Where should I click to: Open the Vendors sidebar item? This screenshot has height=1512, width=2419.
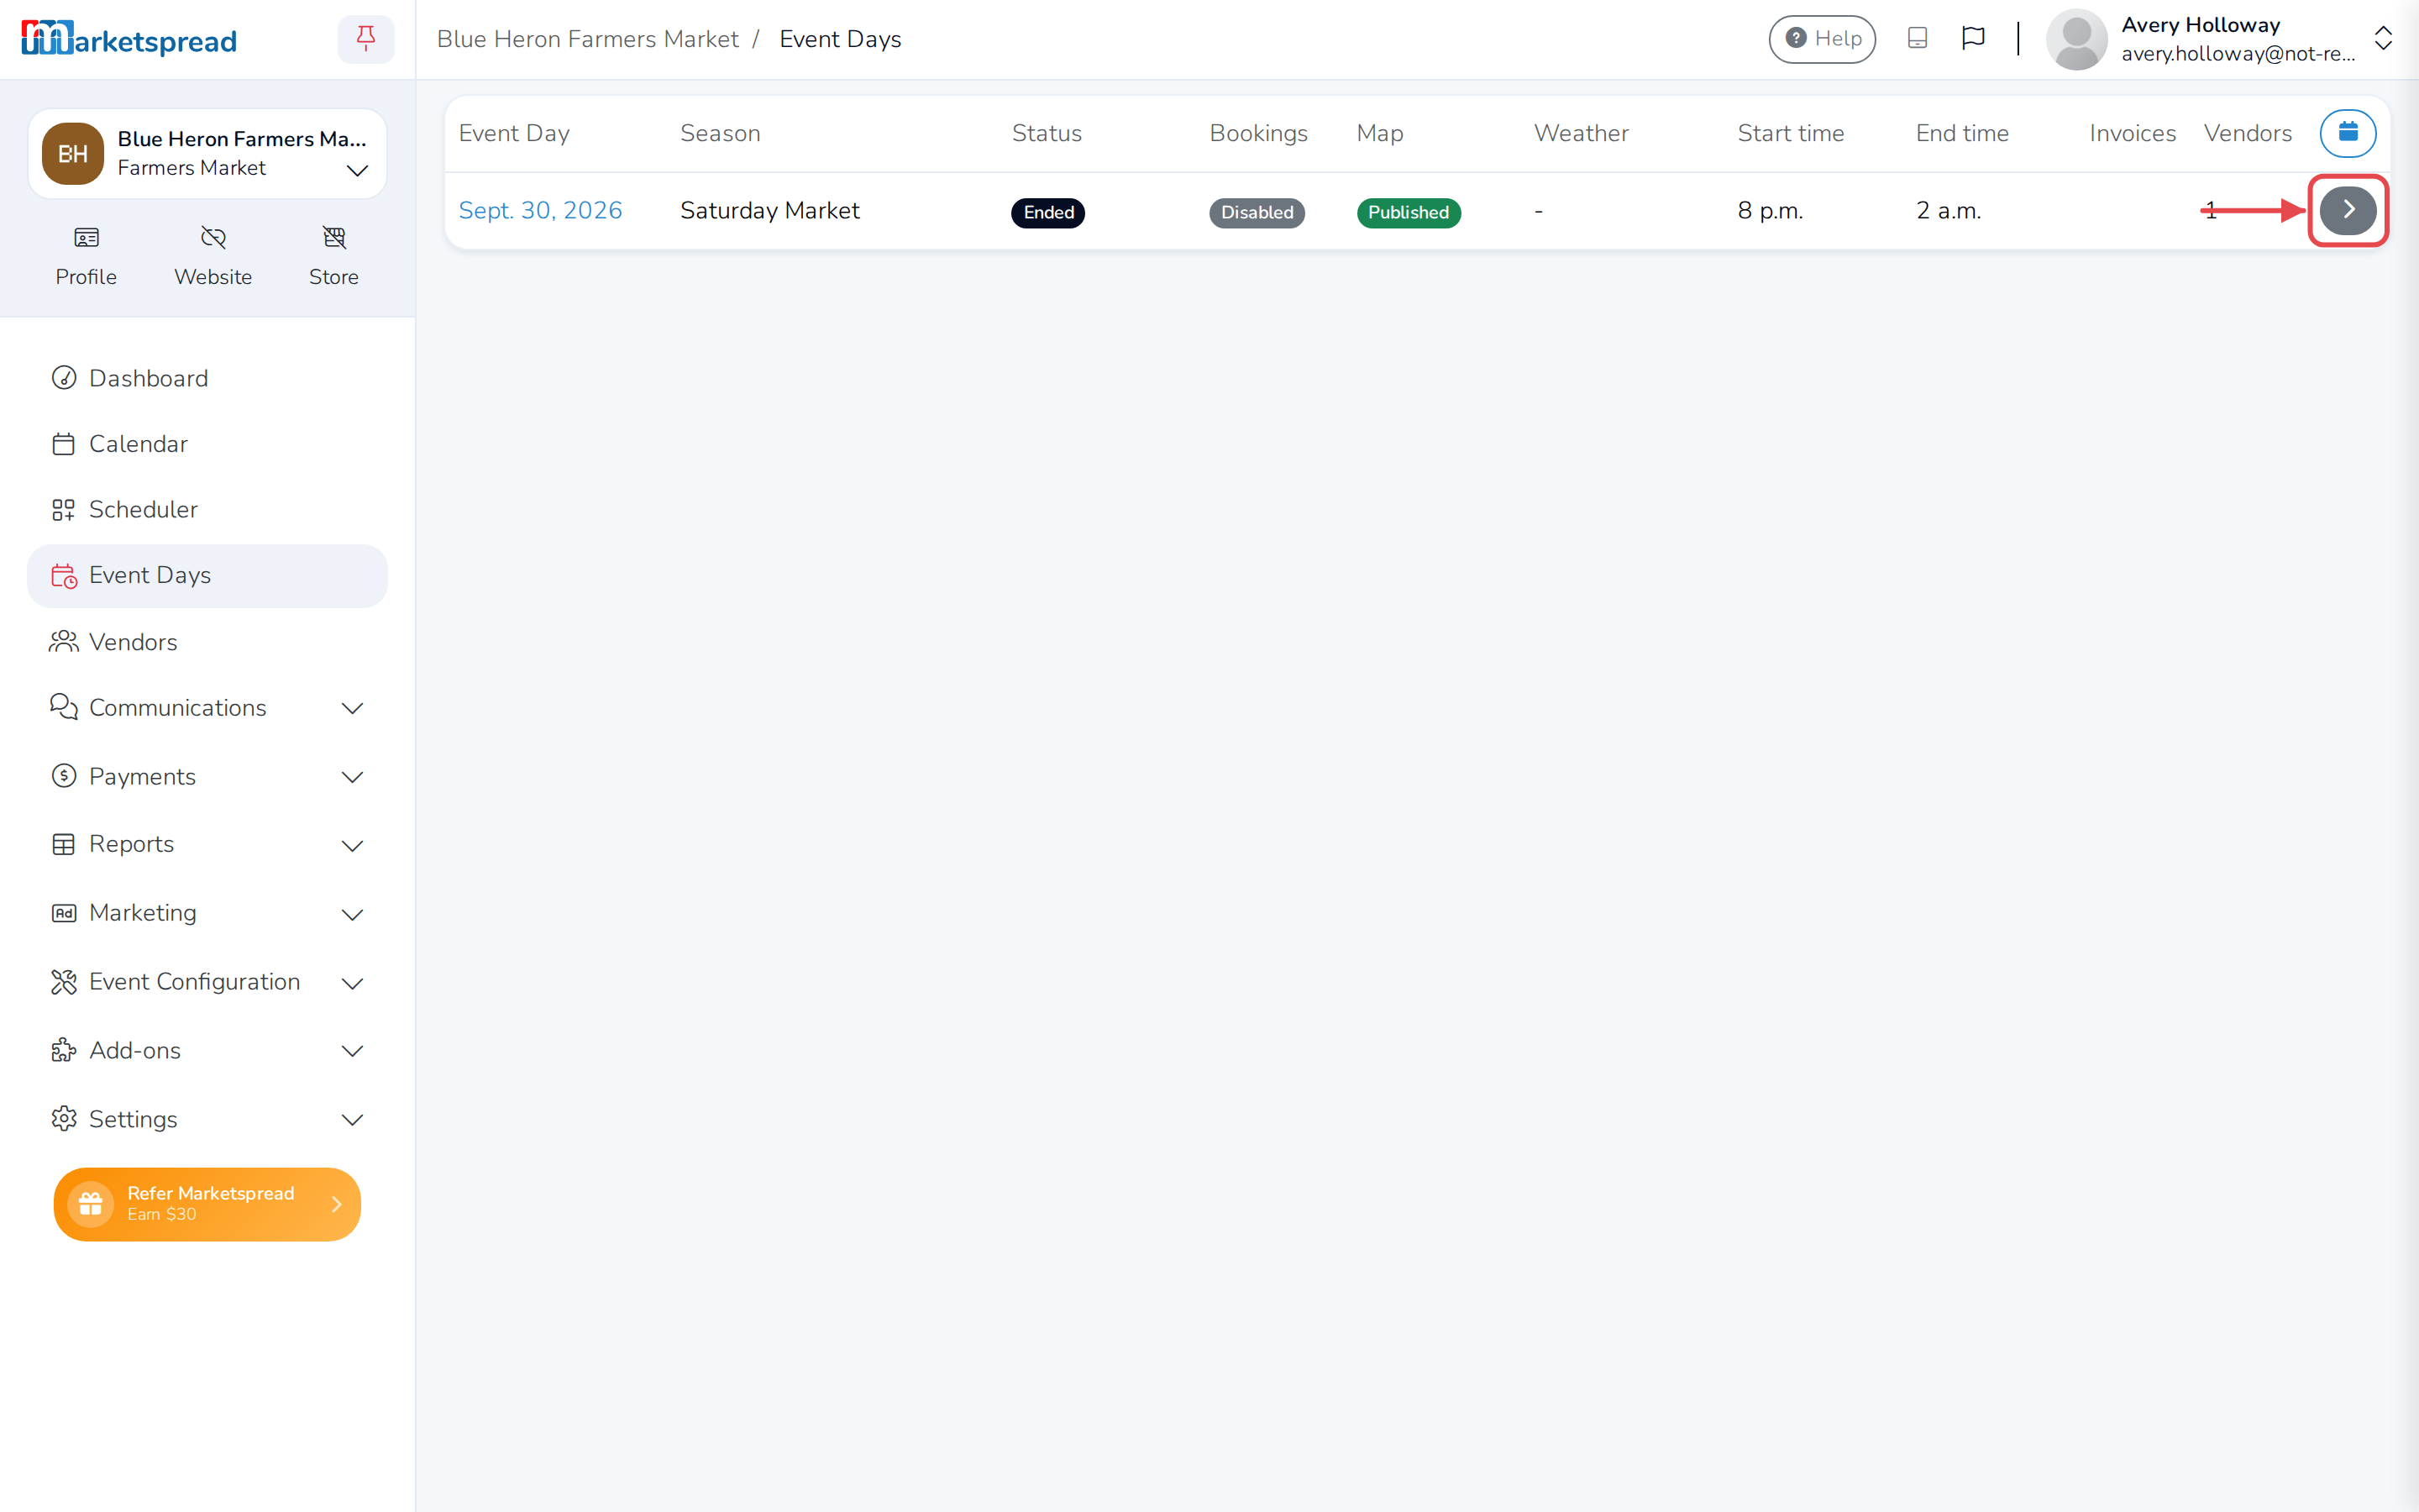tap(207, 642)
